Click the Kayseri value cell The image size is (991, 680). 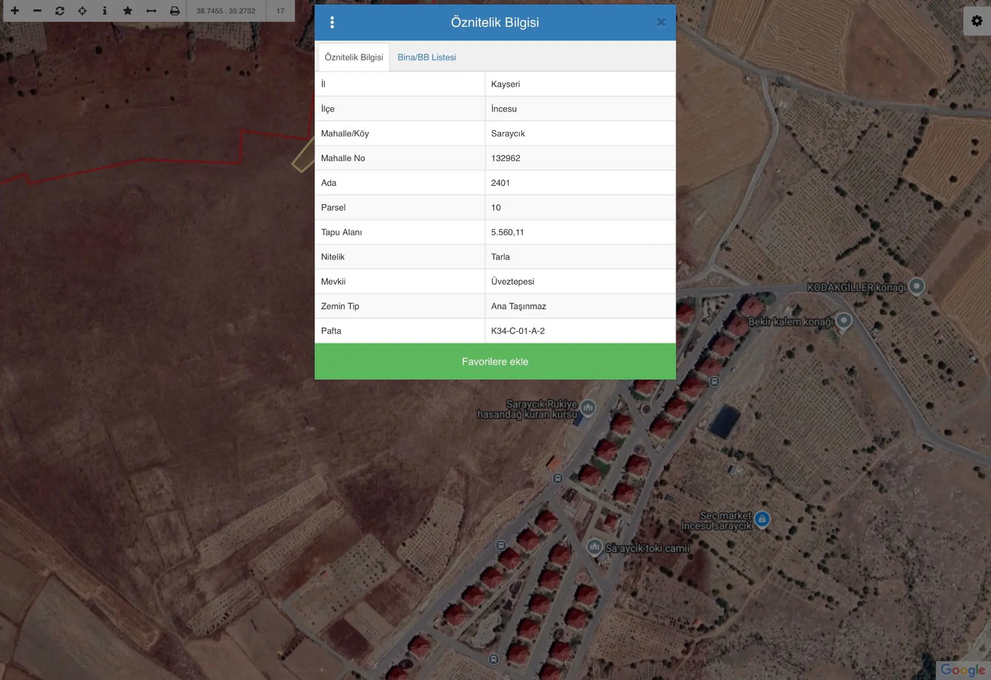(x=580, y=84)
